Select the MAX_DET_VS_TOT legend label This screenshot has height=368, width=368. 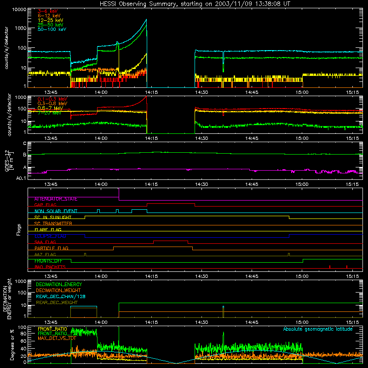[57, 338]
